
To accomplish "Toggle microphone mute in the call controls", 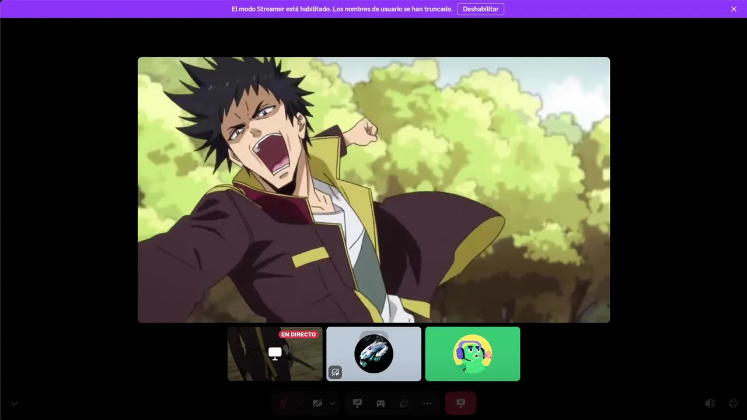I will 284,403.
